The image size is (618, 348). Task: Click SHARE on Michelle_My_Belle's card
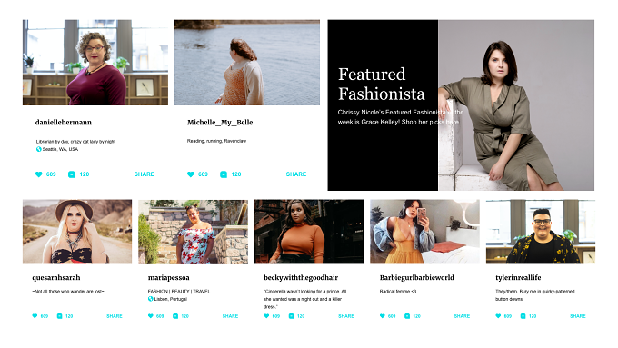click(296, 174)
